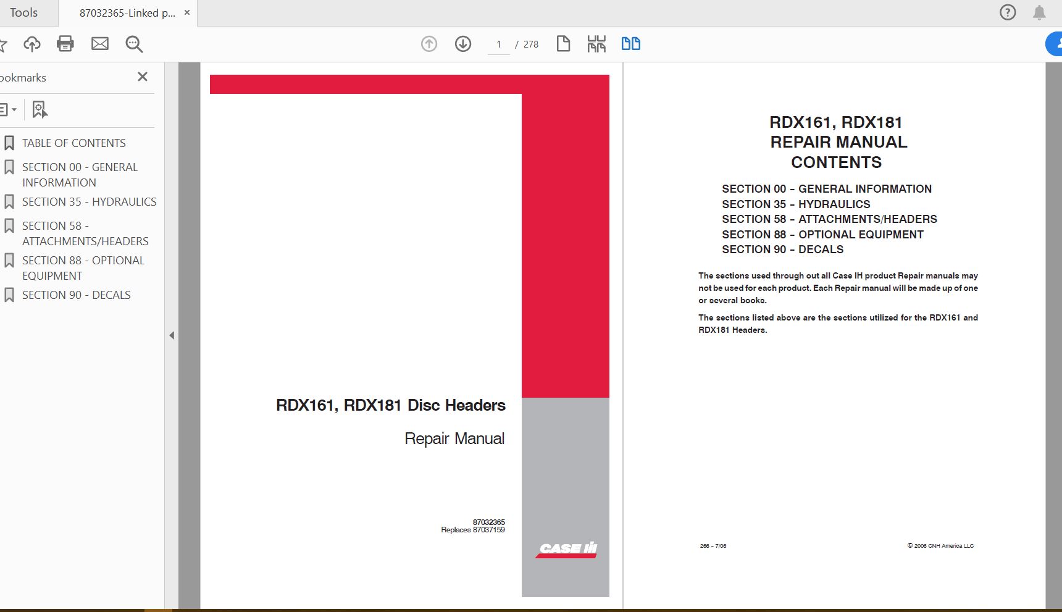Go to next page arrow

point(463,44)
